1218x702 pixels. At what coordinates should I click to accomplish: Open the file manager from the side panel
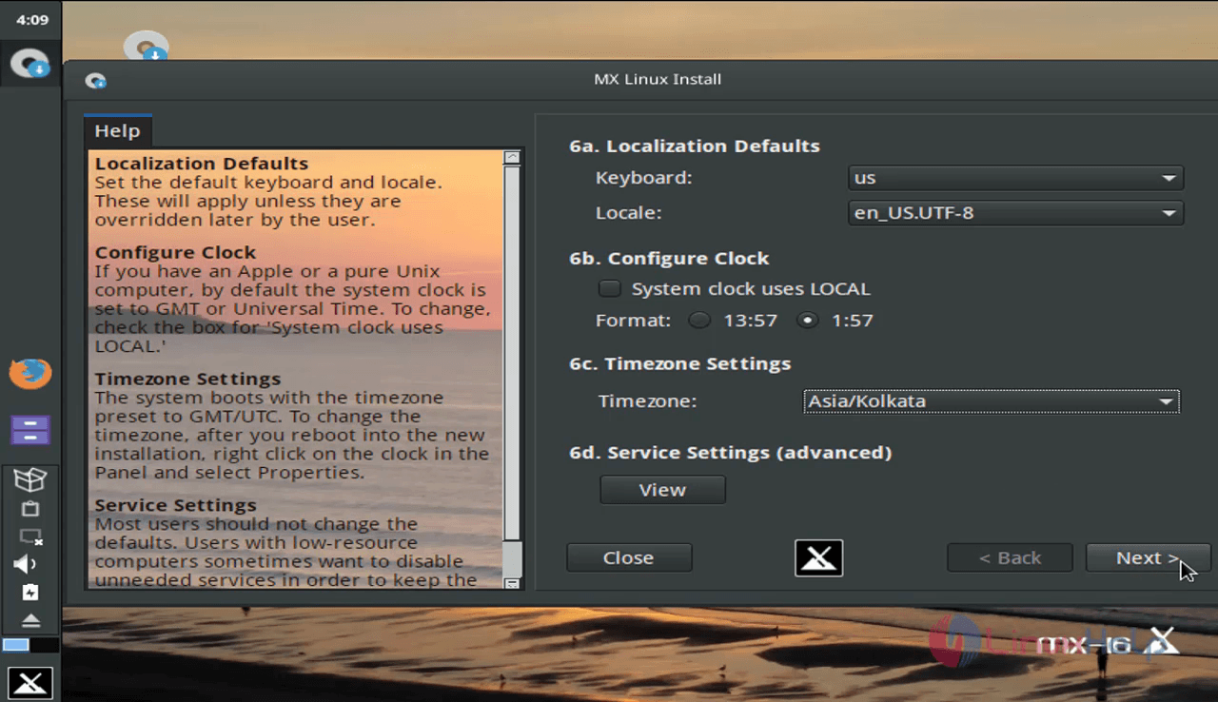click(30, 430)
